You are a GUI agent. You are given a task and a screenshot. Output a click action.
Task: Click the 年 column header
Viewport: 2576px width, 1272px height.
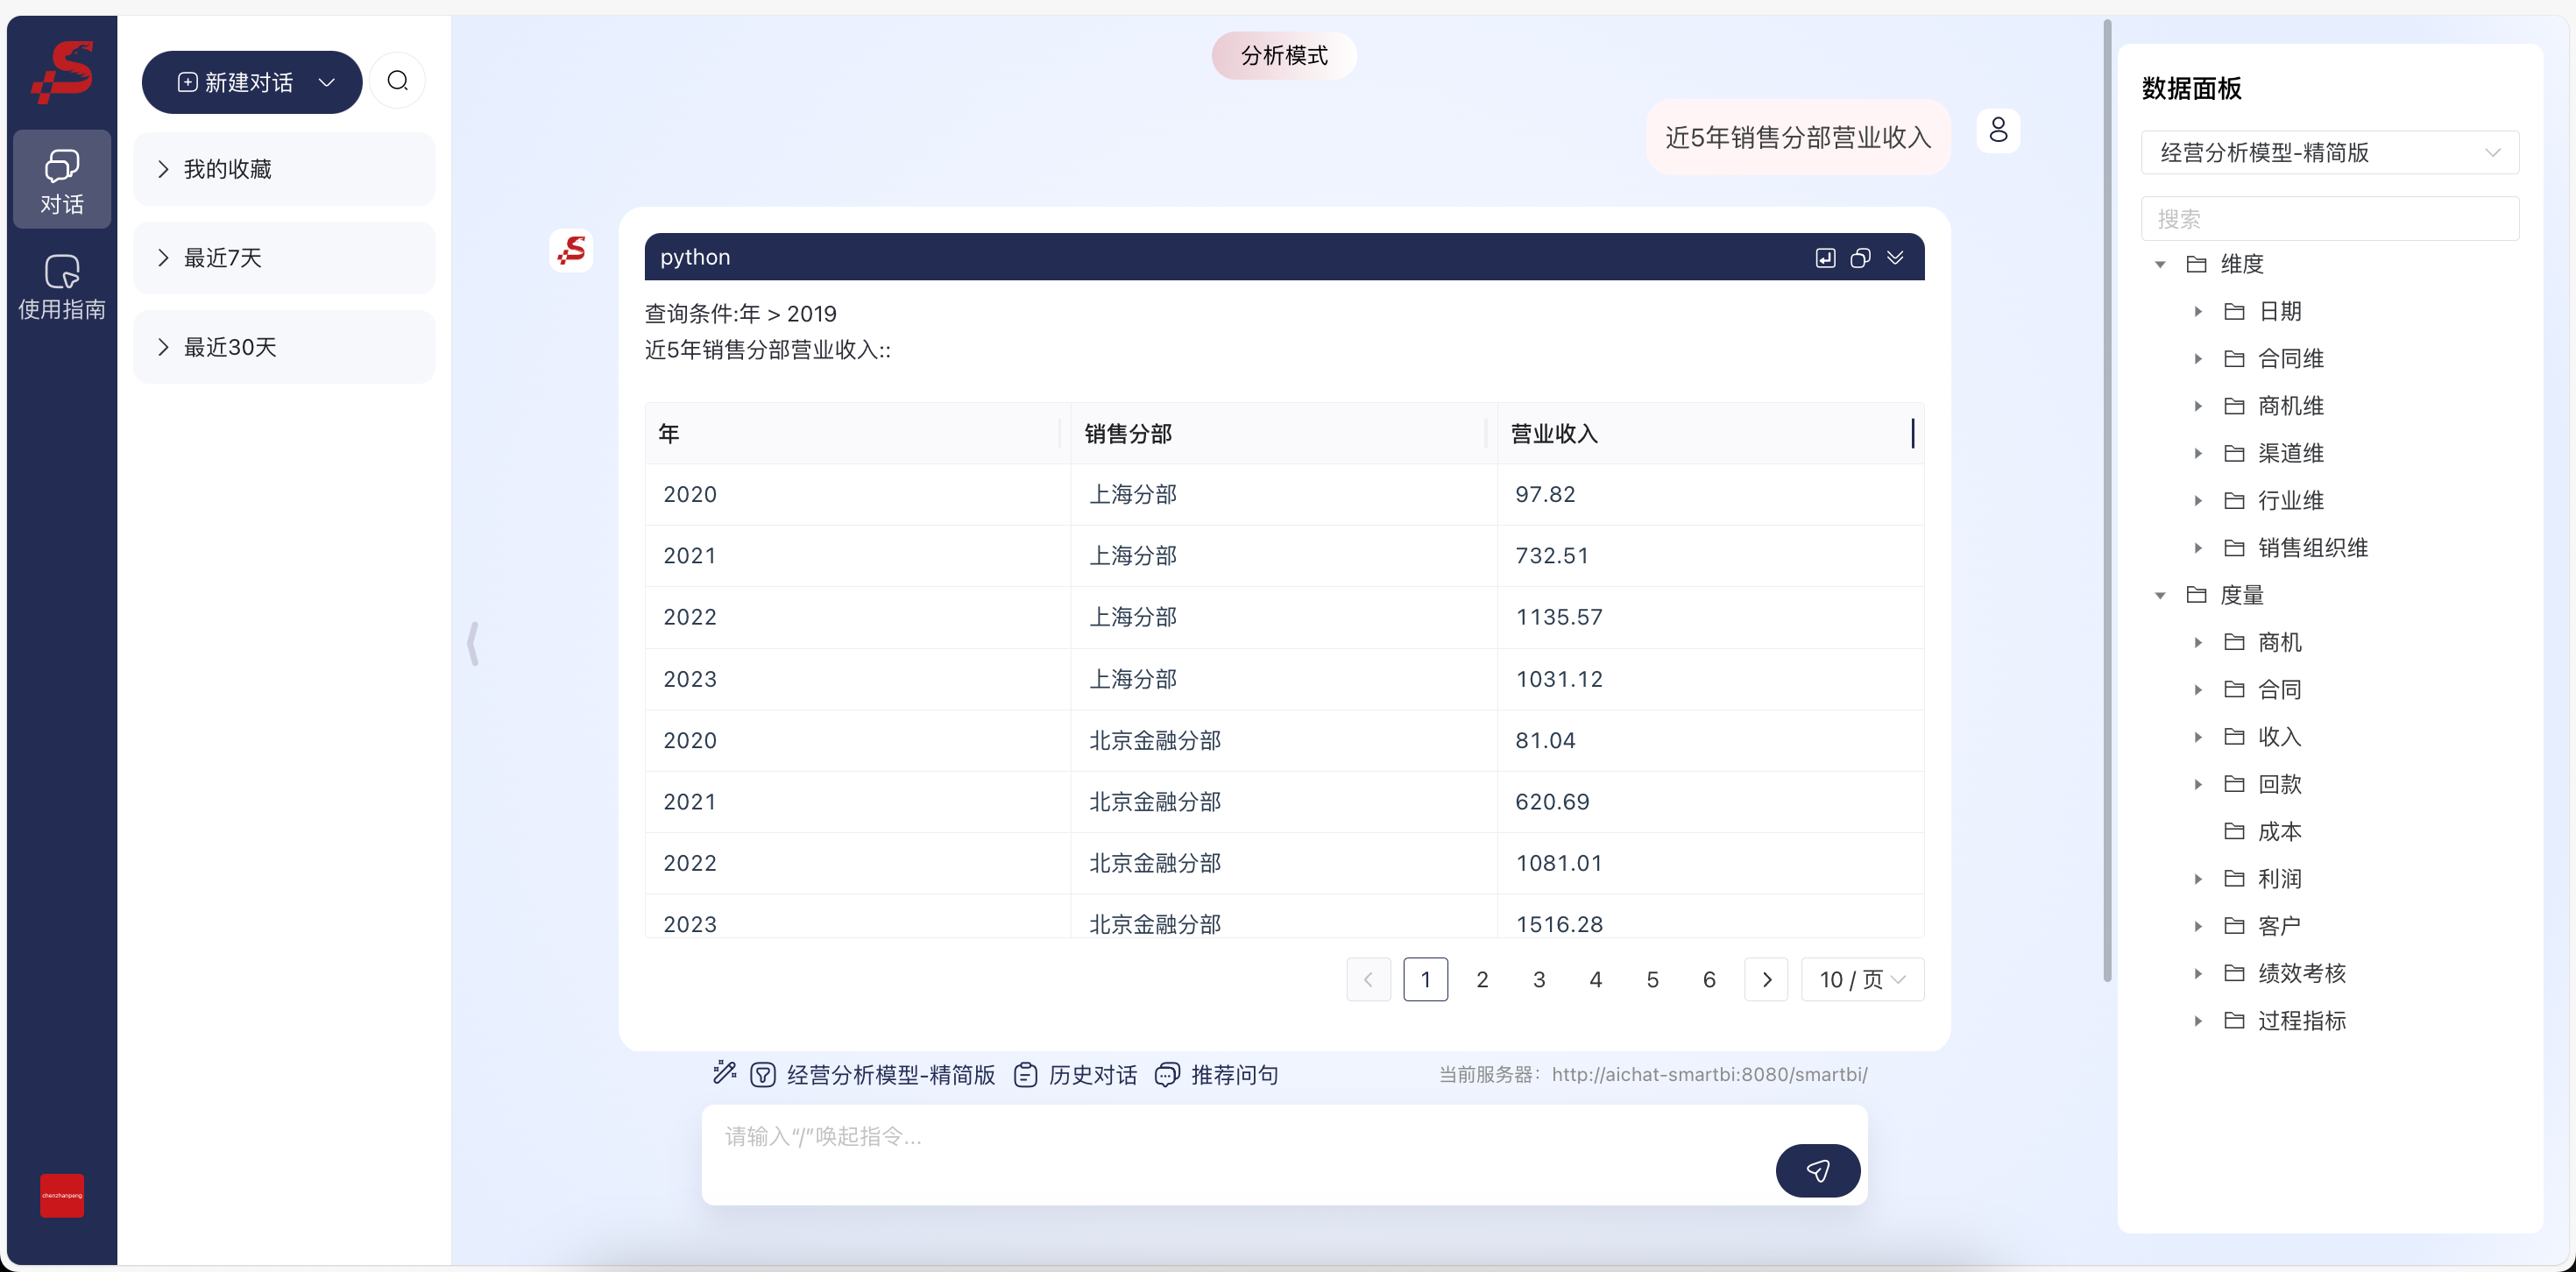857,434
